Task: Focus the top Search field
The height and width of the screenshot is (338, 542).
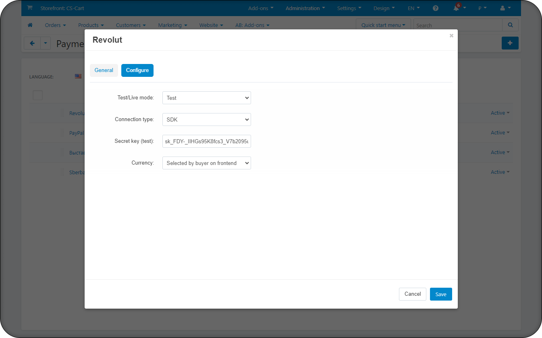Action: pyautogui.click(x=458, y=25)
